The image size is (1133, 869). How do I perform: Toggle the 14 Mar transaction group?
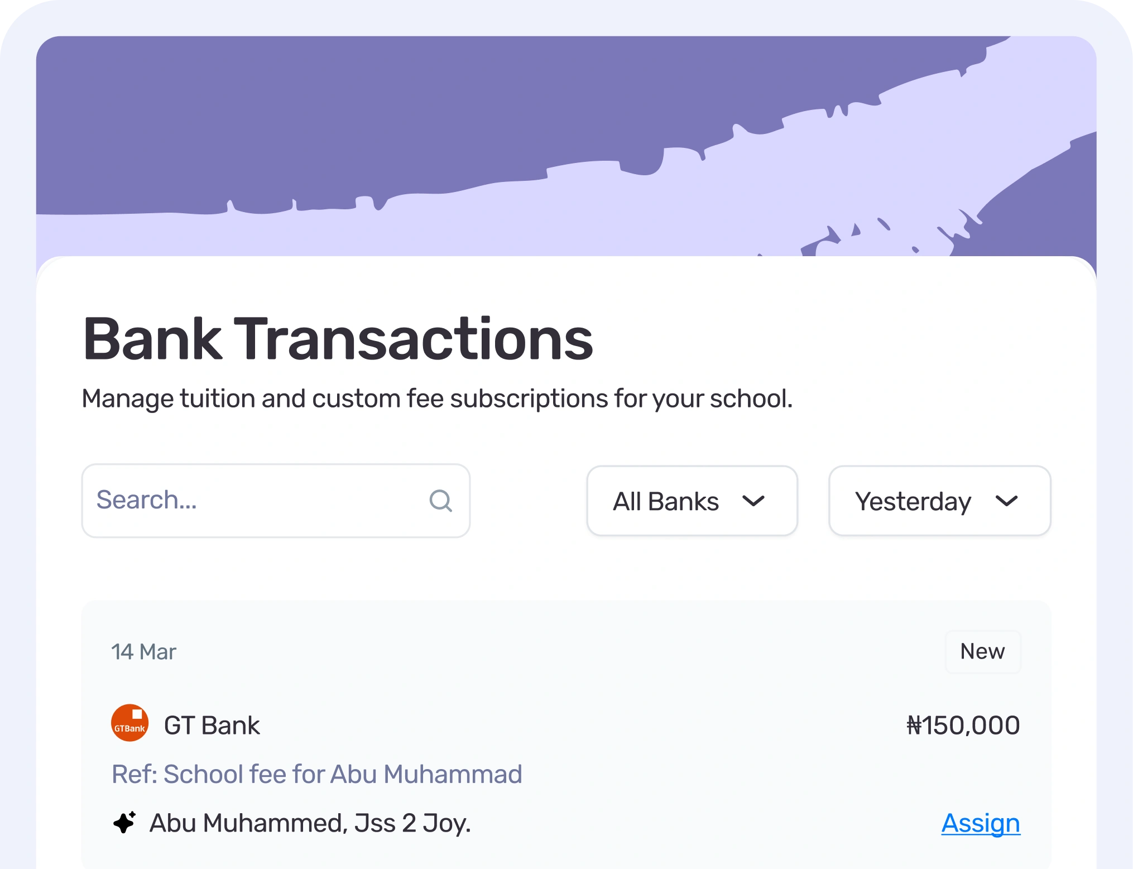coord(143,651)
